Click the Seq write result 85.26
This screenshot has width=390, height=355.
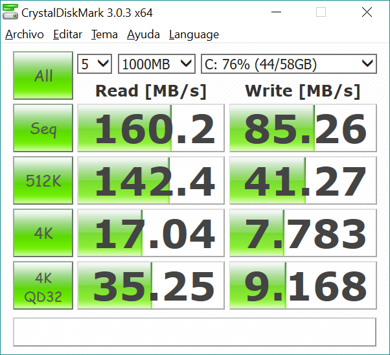pyautogui.click(x=303, y=128)
